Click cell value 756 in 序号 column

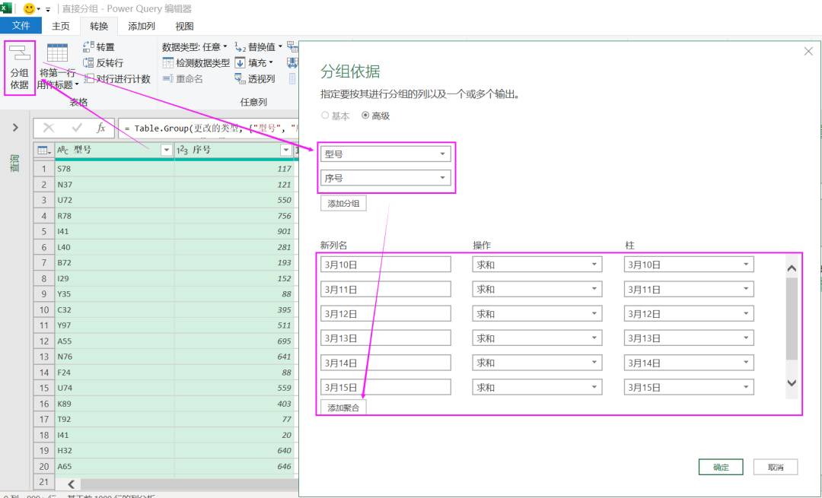236,216
